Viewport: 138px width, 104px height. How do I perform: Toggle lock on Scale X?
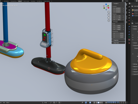click(x=123, y=26)
